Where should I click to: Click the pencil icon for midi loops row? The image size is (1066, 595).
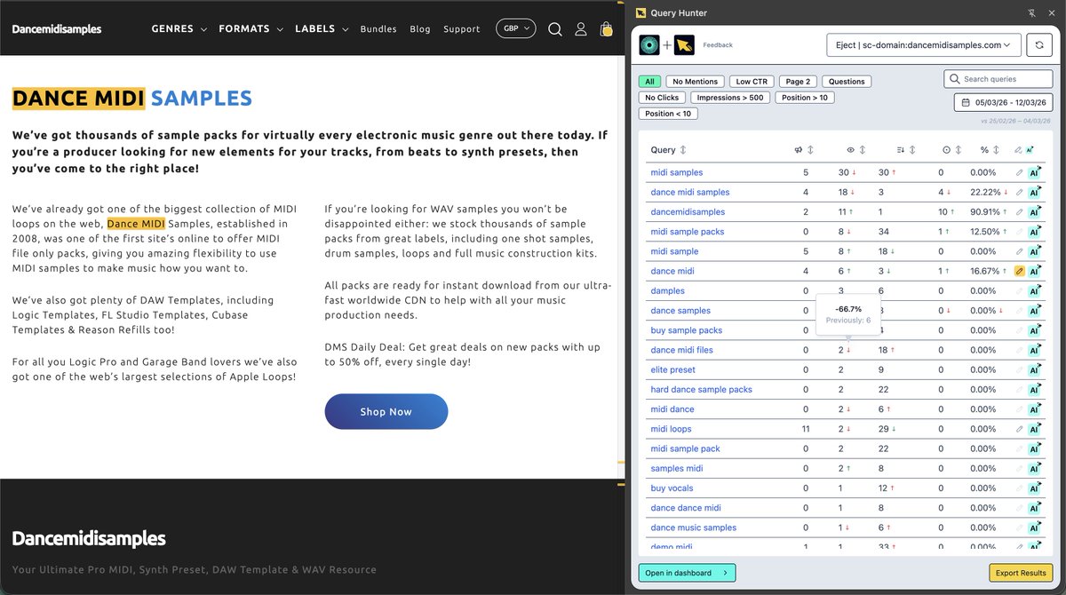[1019, 429]
